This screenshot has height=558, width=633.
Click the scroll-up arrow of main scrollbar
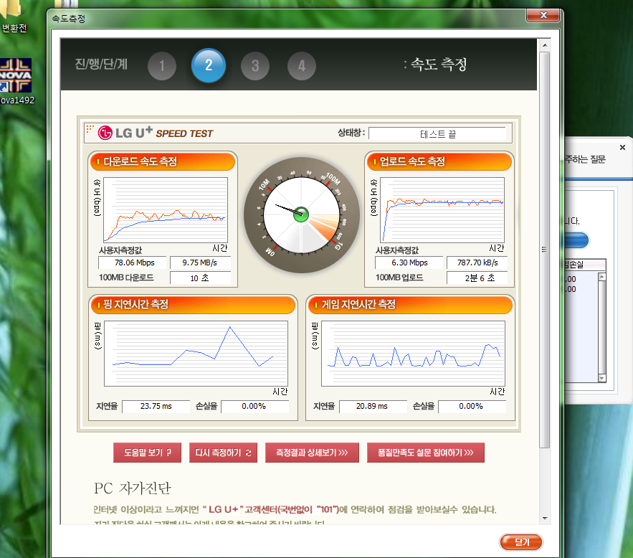coord(544,45)
